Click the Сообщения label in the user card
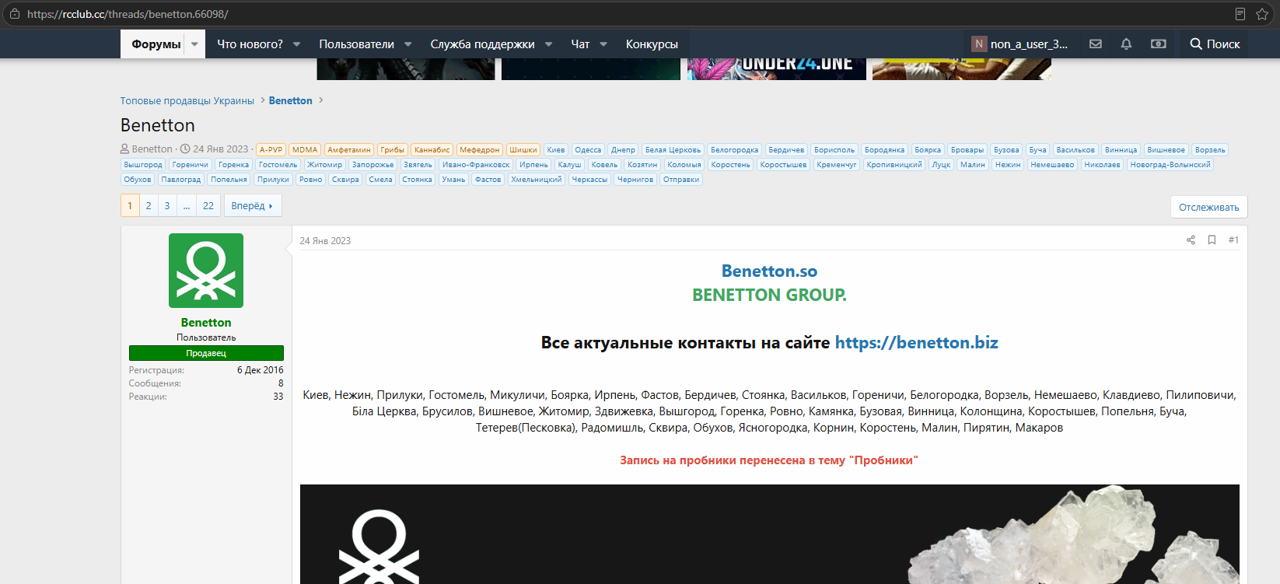The width and height of the screenshot is (1280, 584). click(155, 383)
